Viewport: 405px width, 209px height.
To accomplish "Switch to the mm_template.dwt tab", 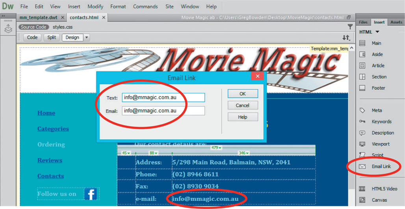I will point(39,18).
